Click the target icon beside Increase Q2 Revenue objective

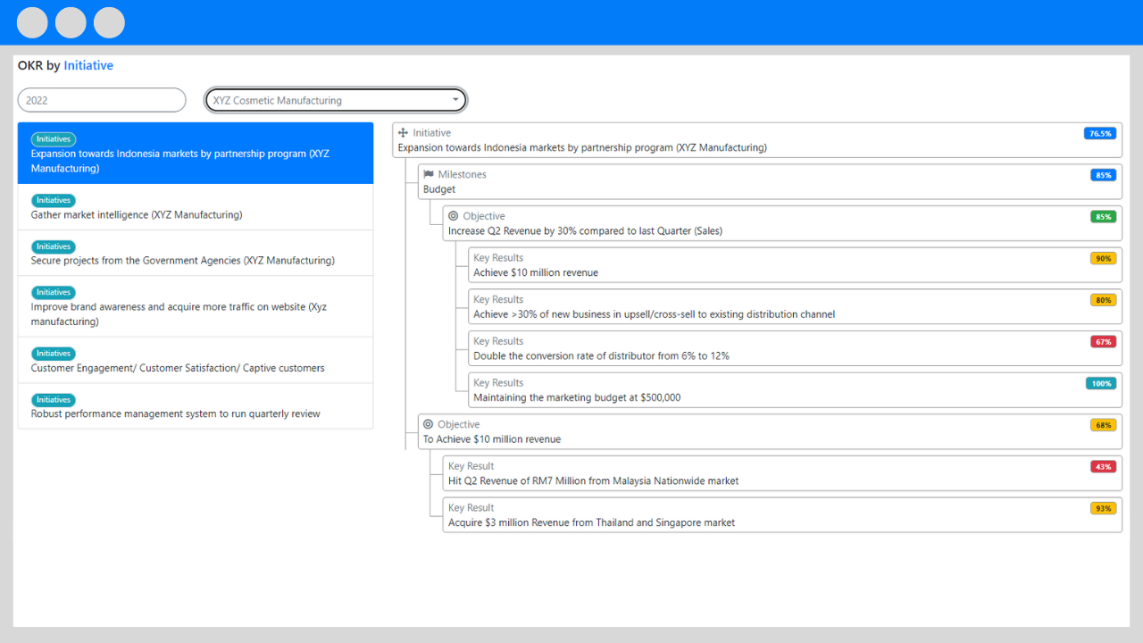[453, 216]
